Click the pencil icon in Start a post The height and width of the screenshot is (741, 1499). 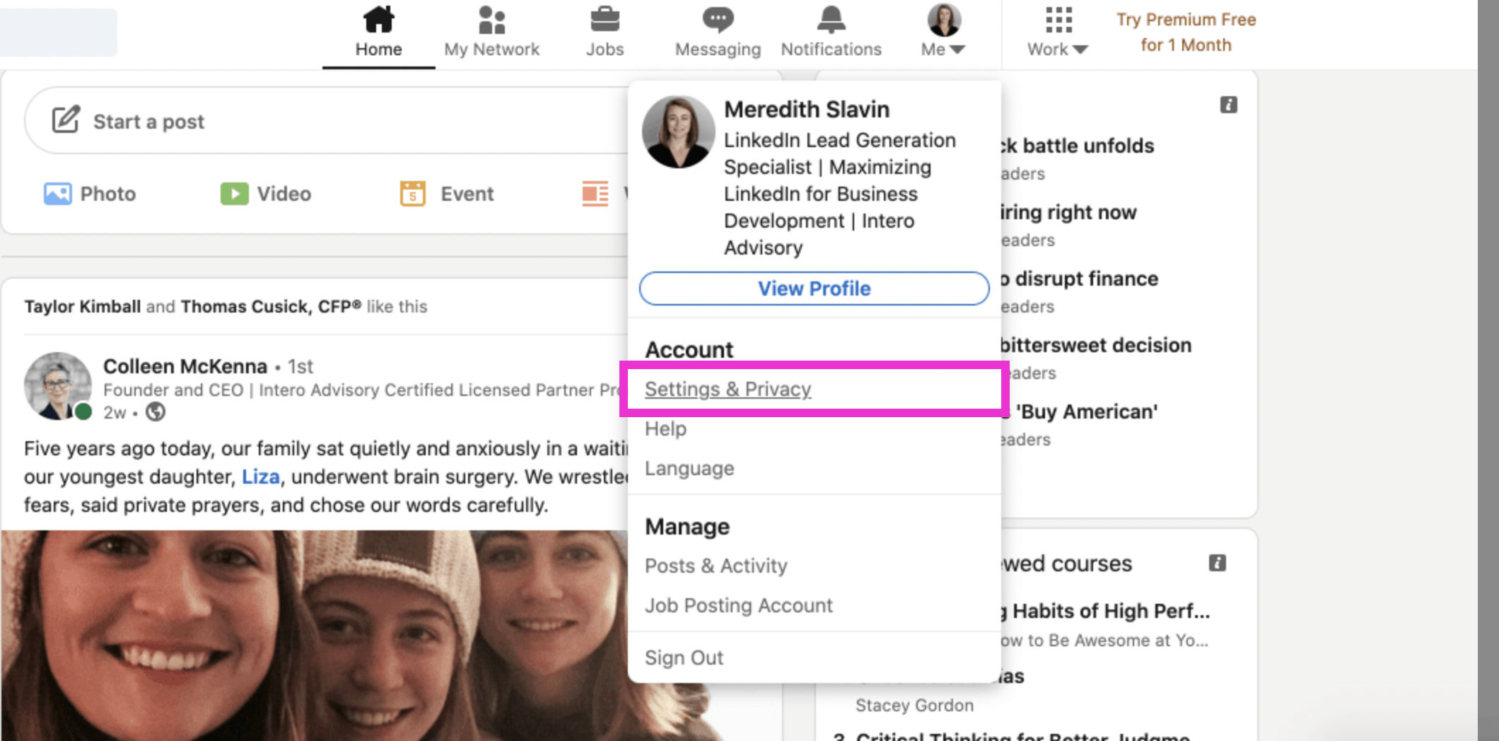click(x=66, y=120)
